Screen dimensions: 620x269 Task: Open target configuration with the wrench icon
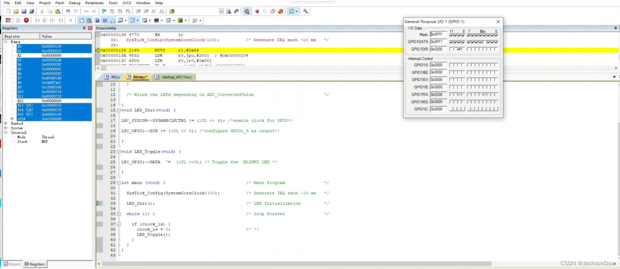[x=306, y=12]
